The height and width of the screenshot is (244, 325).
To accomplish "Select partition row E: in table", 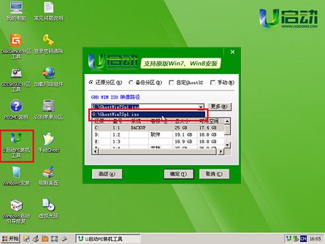I will click(158, 142).
